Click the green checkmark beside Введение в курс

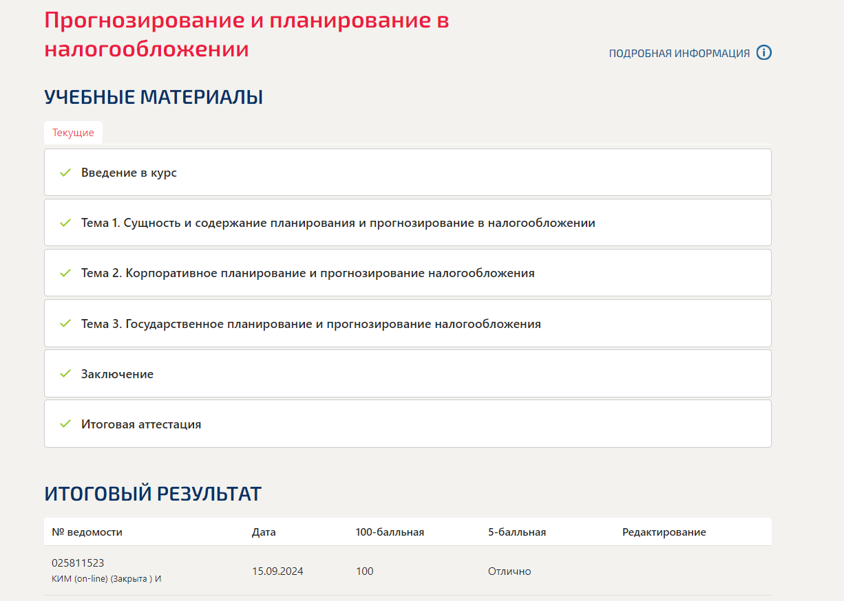65,173
